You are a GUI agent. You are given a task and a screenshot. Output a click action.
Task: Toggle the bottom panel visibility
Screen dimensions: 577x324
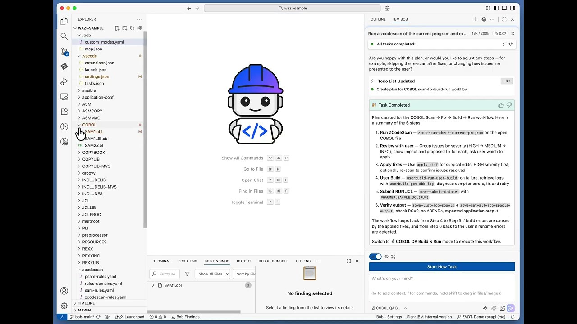504,8
